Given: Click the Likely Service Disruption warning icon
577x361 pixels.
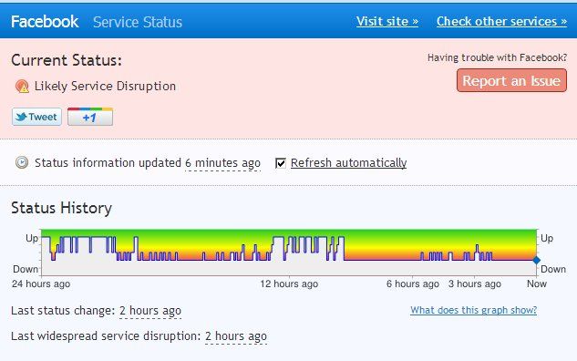Looking at the screenshot, I should pos(22,86).
